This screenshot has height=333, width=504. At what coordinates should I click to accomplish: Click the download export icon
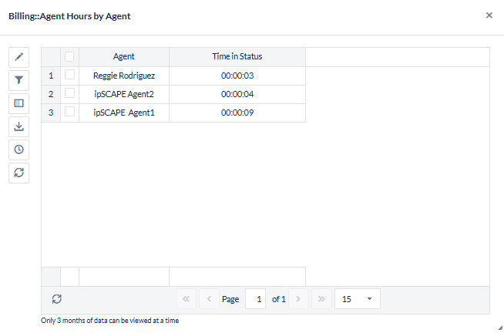click(x=19, y=126)
